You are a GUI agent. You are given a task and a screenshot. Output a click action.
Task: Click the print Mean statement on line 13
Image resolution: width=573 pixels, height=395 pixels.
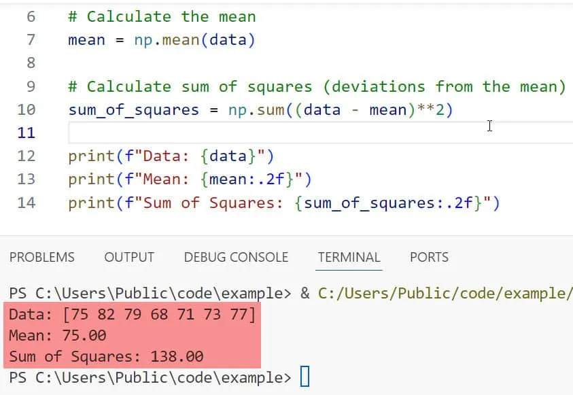pyautogui.click(x=189, y=179)
